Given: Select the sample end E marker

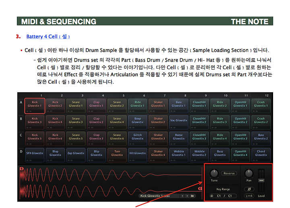Looking at the screenshot, I should click(x=200, y=189).
